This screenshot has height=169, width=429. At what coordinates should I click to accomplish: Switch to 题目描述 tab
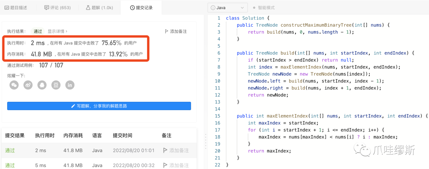click(x=15, y=8)
